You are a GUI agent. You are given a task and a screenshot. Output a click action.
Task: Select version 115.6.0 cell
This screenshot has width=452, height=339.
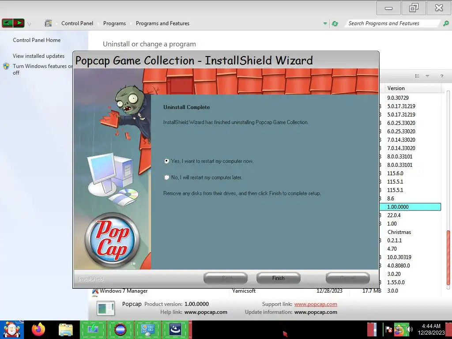[395, 173]
